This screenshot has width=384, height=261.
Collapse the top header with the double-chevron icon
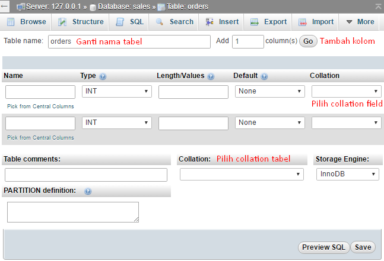(x=379, y=7)
